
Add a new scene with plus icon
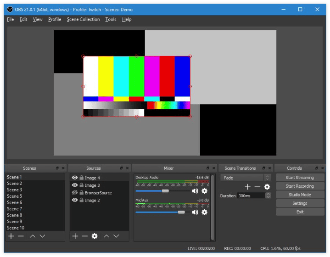11,236
